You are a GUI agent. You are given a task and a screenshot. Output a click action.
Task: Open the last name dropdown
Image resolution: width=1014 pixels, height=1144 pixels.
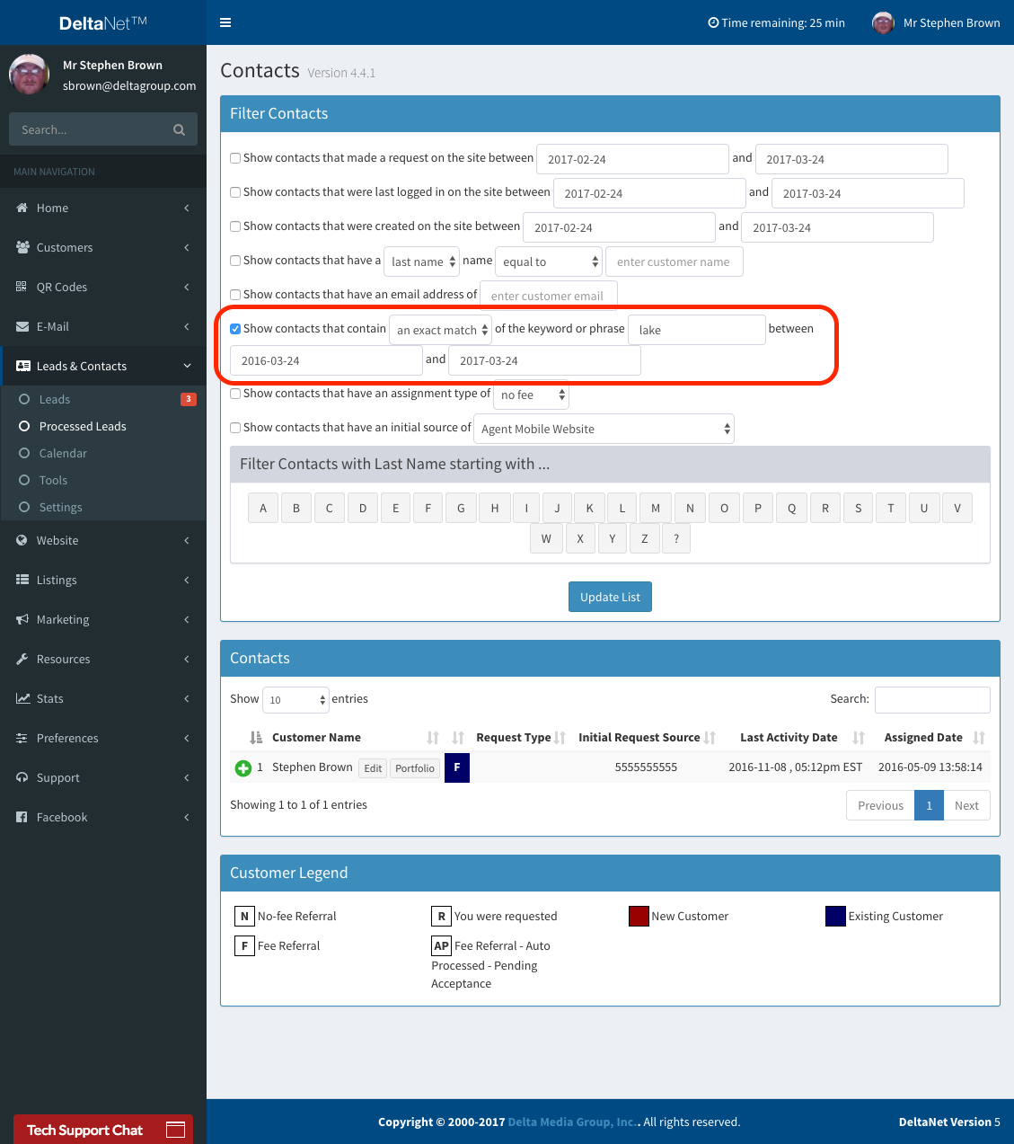click(x=421, y=262)
